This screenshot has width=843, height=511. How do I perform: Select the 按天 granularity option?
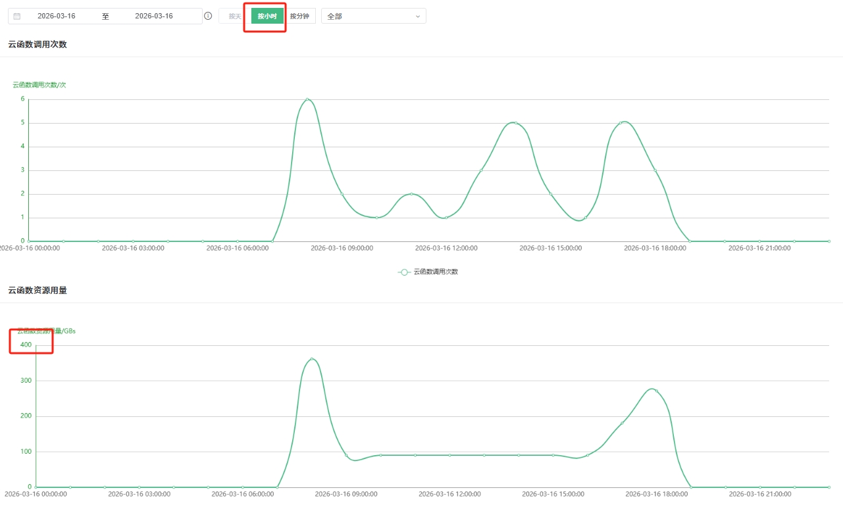point(235,16)
